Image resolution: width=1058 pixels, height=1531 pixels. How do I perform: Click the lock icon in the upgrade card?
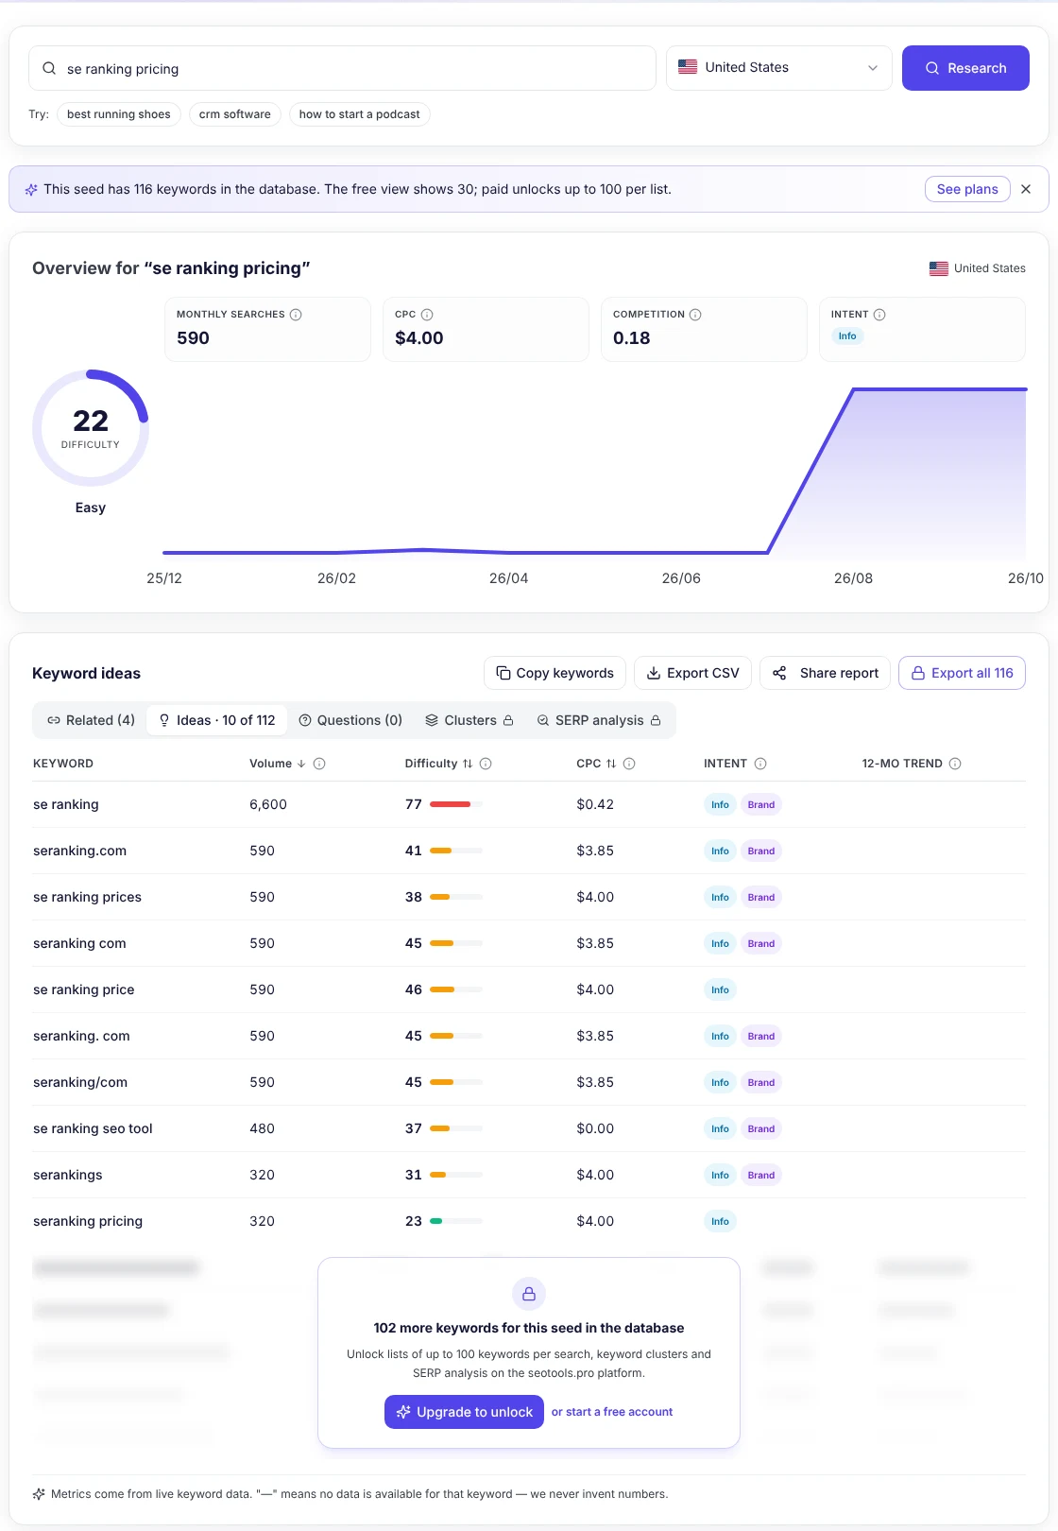[x=529, y=1294]
